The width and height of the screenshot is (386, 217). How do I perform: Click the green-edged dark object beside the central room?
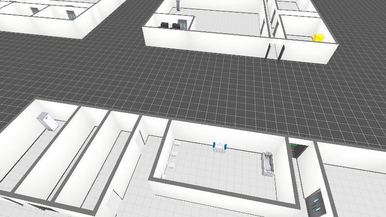(x=297, y=149)
